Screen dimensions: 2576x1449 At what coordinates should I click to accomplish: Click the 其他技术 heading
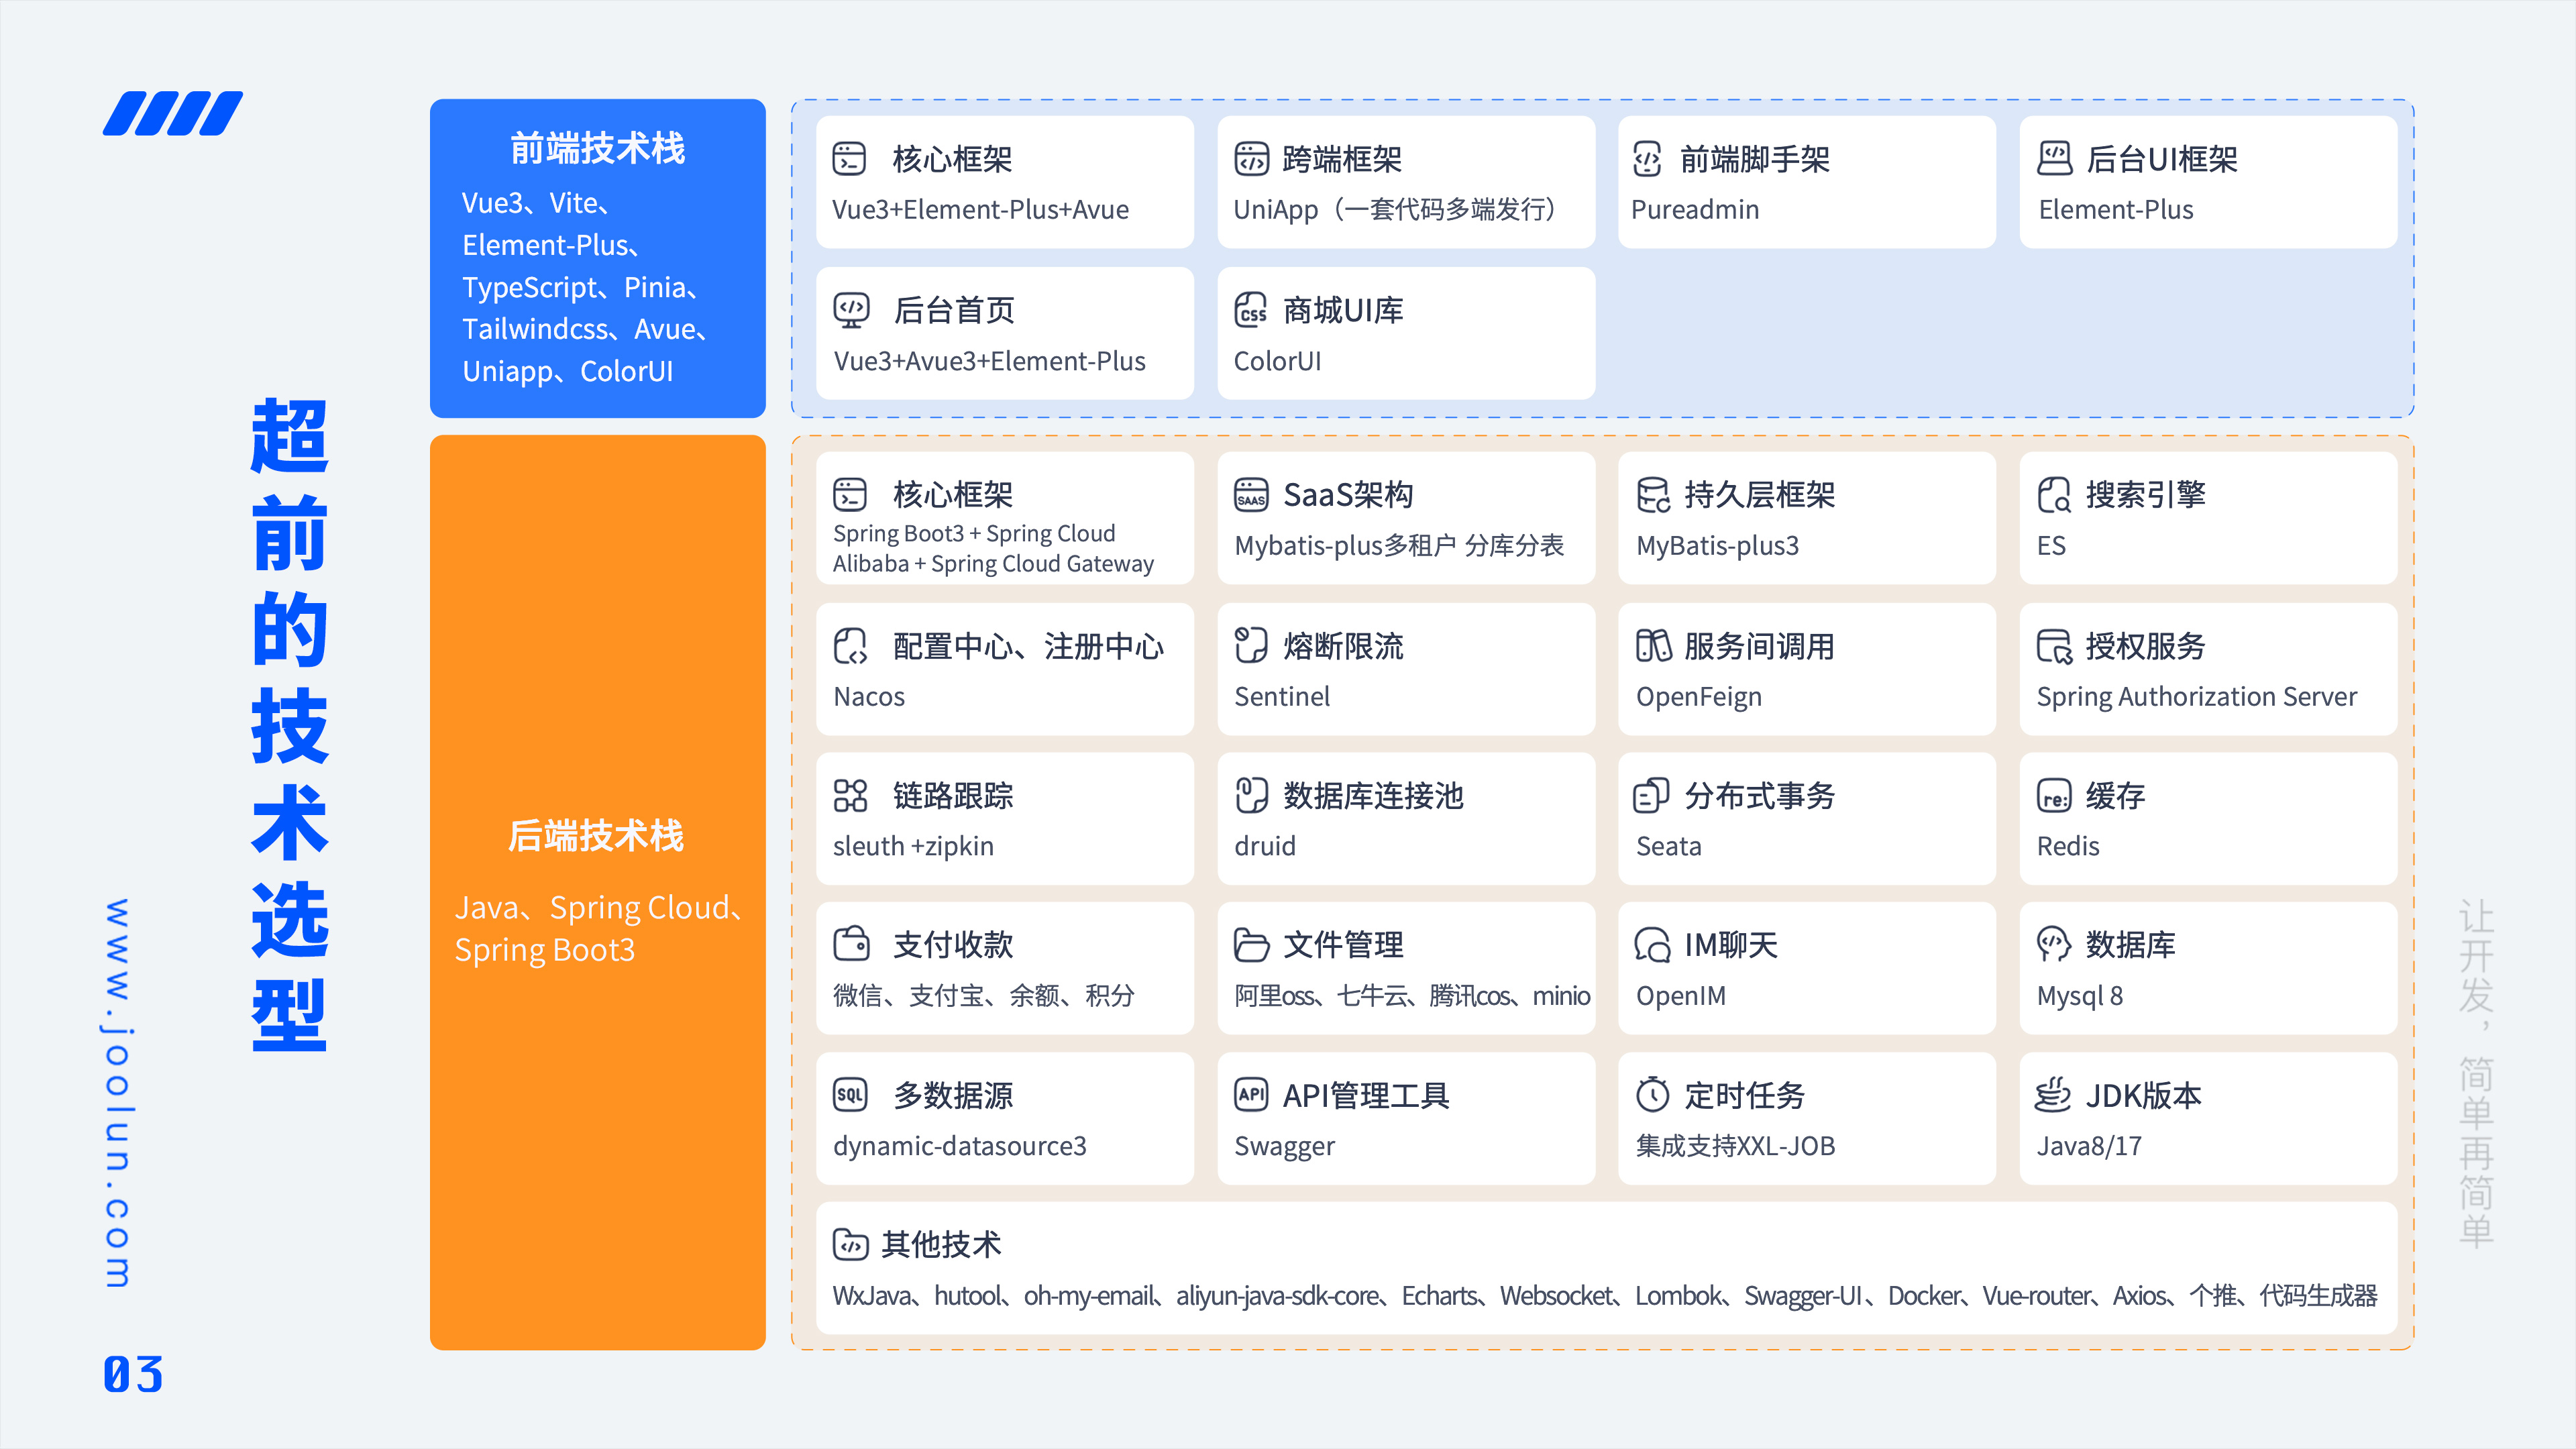click(x=941, y=1245)
